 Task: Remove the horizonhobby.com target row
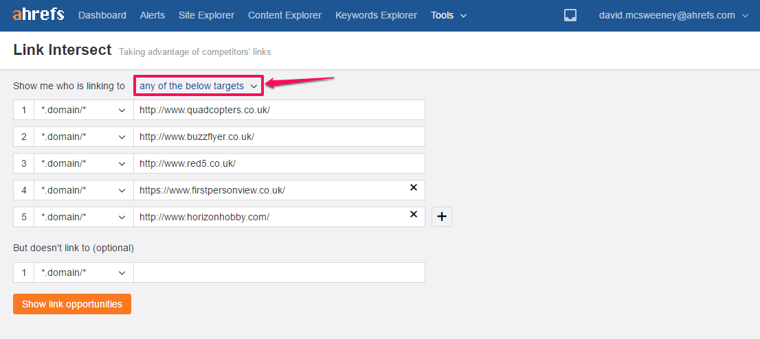[x=414, y=214]
